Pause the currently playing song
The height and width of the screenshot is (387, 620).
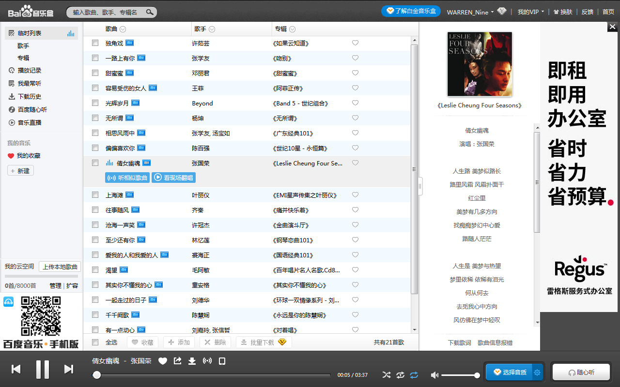click(x=43, y=369)
